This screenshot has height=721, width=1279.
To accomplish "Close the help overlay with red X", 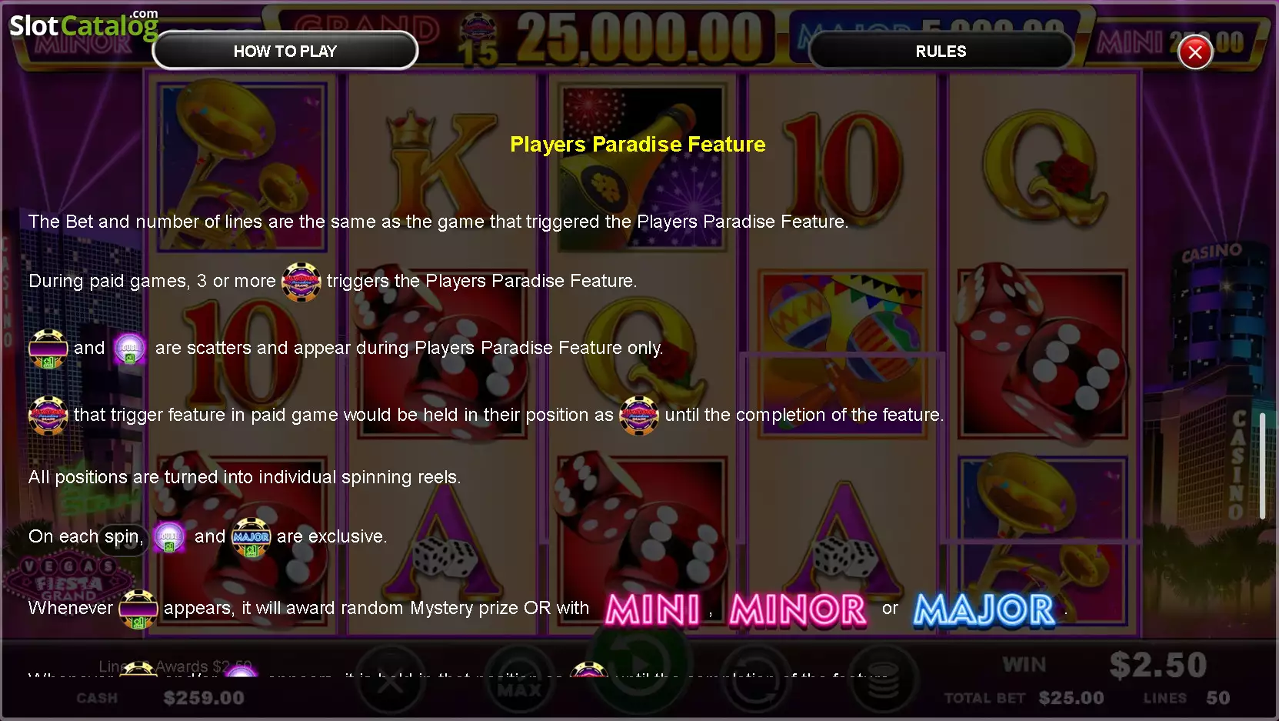I will (x=1194, y=52).
